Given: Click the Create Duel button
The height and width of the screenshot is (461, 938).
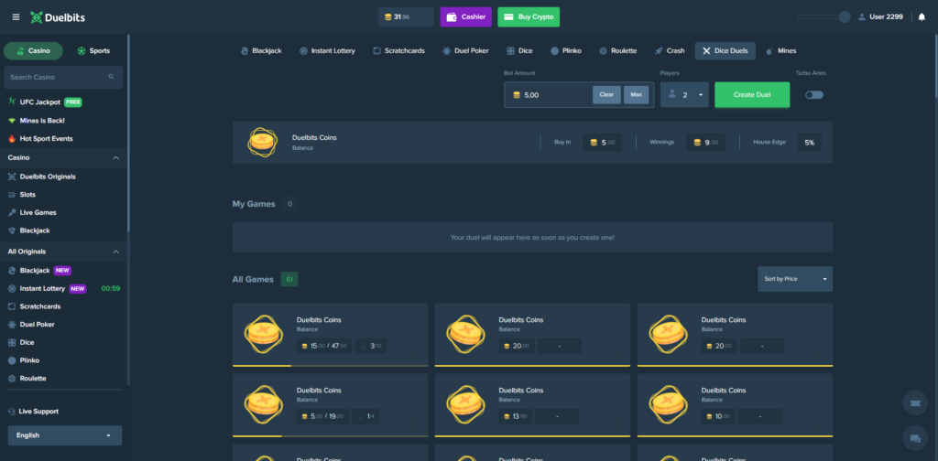Looking at the screenshot, I should click(x=752, y=95).
